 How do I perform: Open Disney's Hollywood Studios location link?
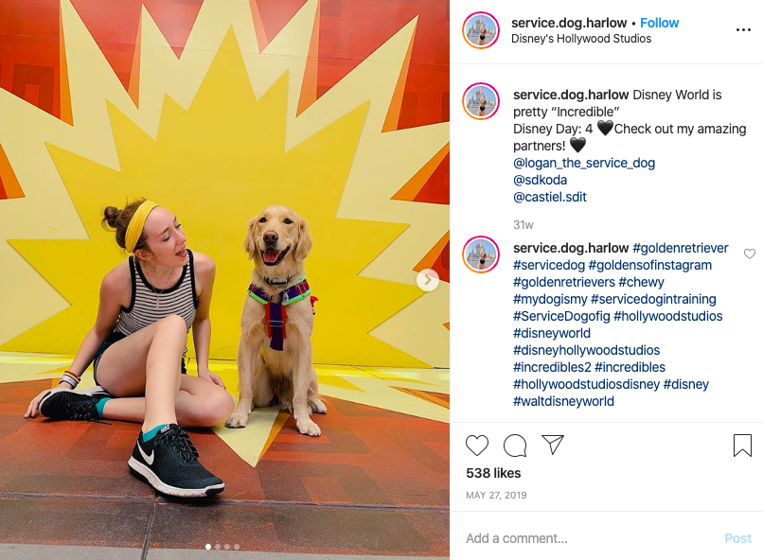click(581, 39)
